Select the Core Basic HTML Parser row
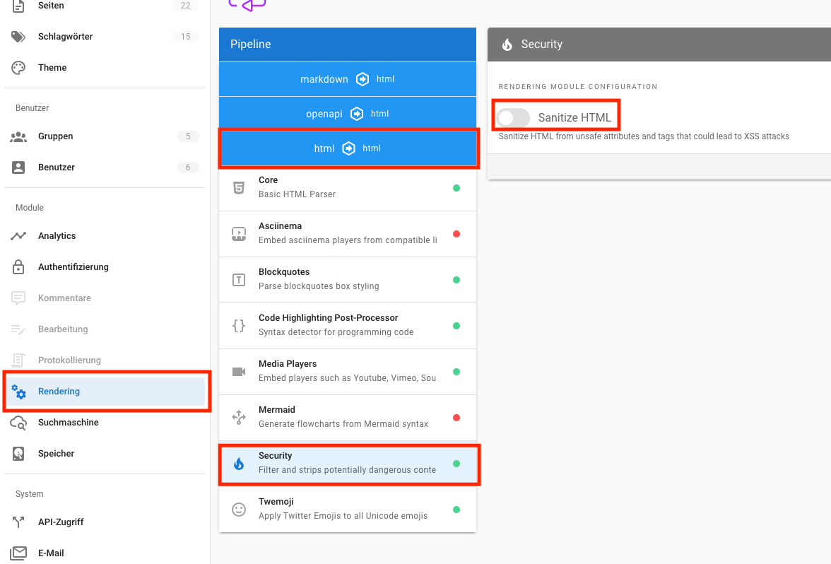The image size is (831, 564). click(x=348, y=188)
